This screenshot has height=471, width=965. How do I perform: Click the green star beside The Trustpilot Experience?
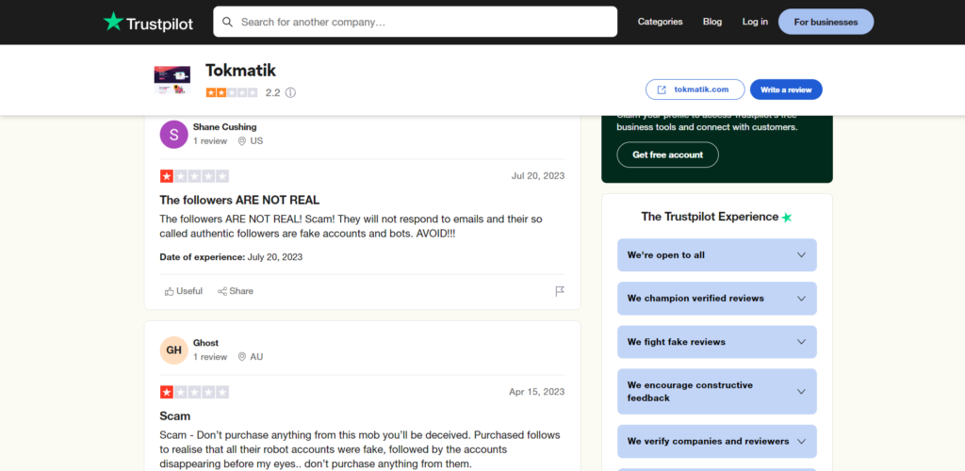point(787,217)
